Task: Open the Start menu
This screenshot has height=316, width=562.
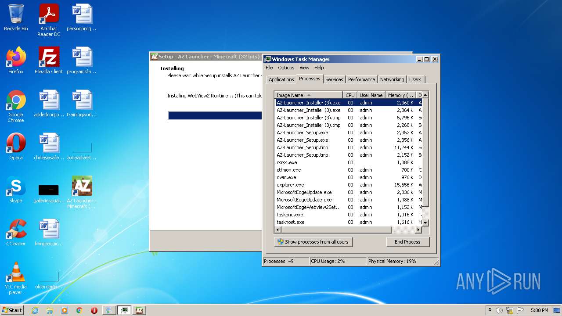Action: pos(12,310)
